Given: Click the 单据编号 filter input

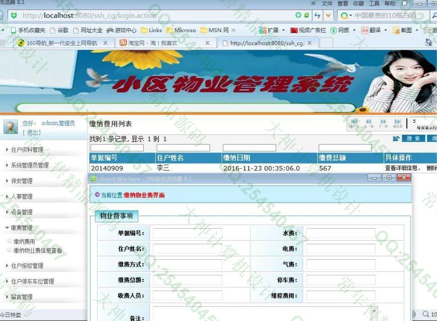Looking at the screenshot, I should tap(117, 147).
